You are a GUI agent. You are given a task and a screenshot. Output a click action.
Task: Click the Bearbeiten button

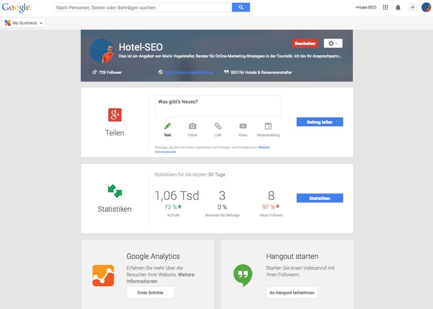click(x=305, y=44)
